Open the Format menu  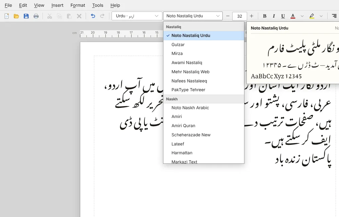78,5
